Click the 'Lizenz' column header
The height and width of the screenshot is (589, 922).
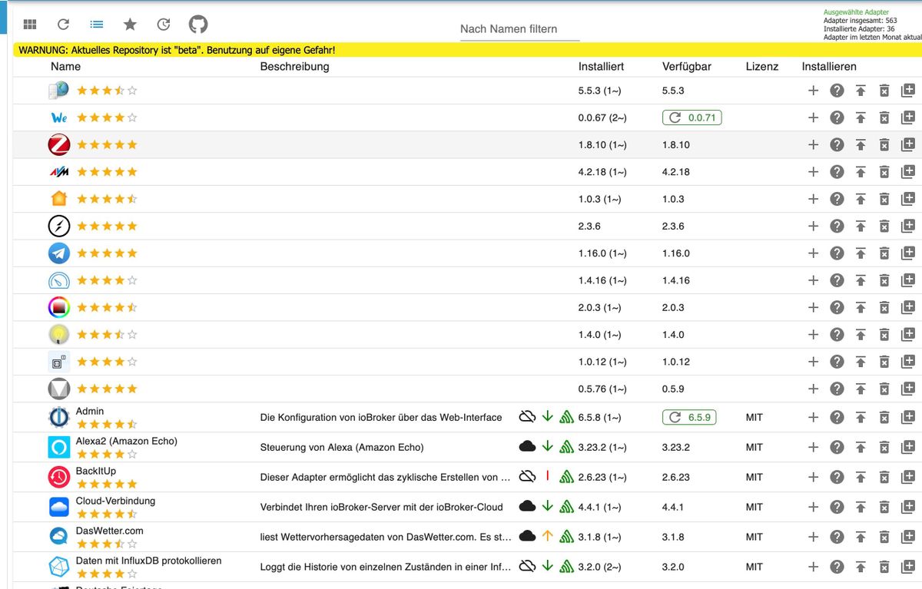coord(762,67)
